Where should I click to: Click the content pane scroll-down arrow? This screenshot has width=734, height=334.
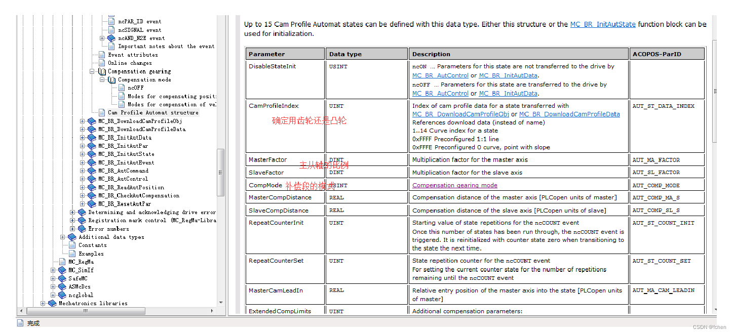(714, 310)
